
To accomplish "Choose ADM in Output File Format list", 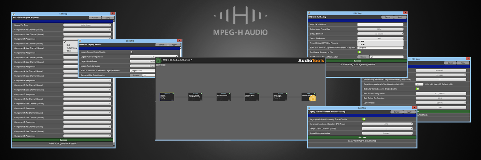I will pos(380,44).
